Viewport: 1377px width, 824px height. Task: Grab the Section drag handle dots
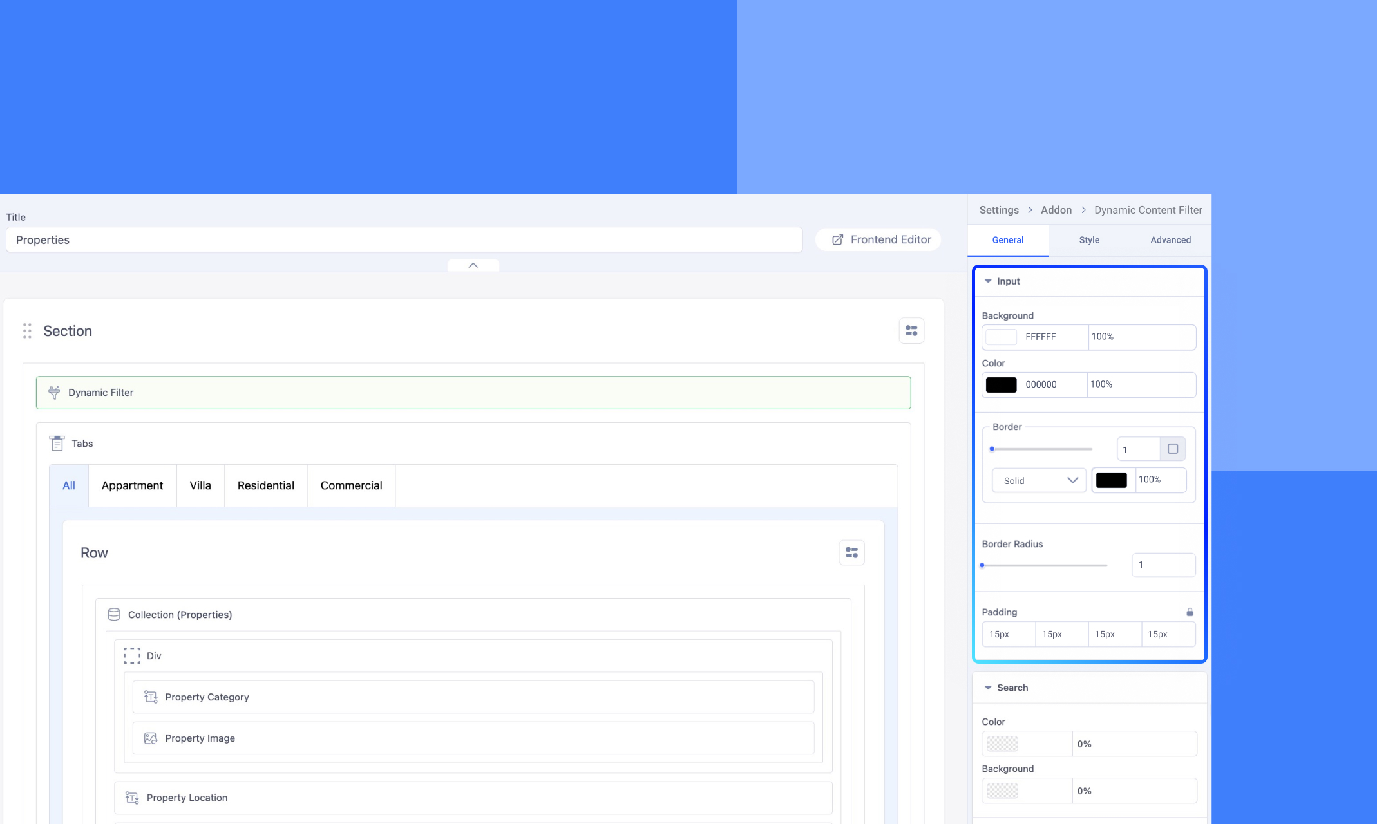(26, 331)
